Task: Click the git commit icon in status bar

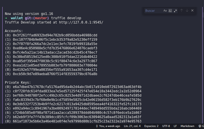Action: (97, 126)
